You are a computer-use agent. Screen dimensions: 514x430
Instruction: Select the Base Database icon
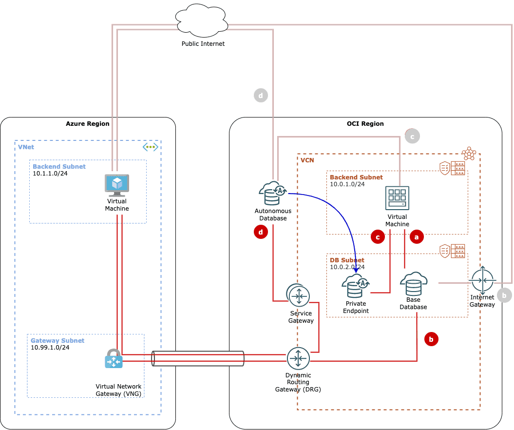(x=413, y=284)
